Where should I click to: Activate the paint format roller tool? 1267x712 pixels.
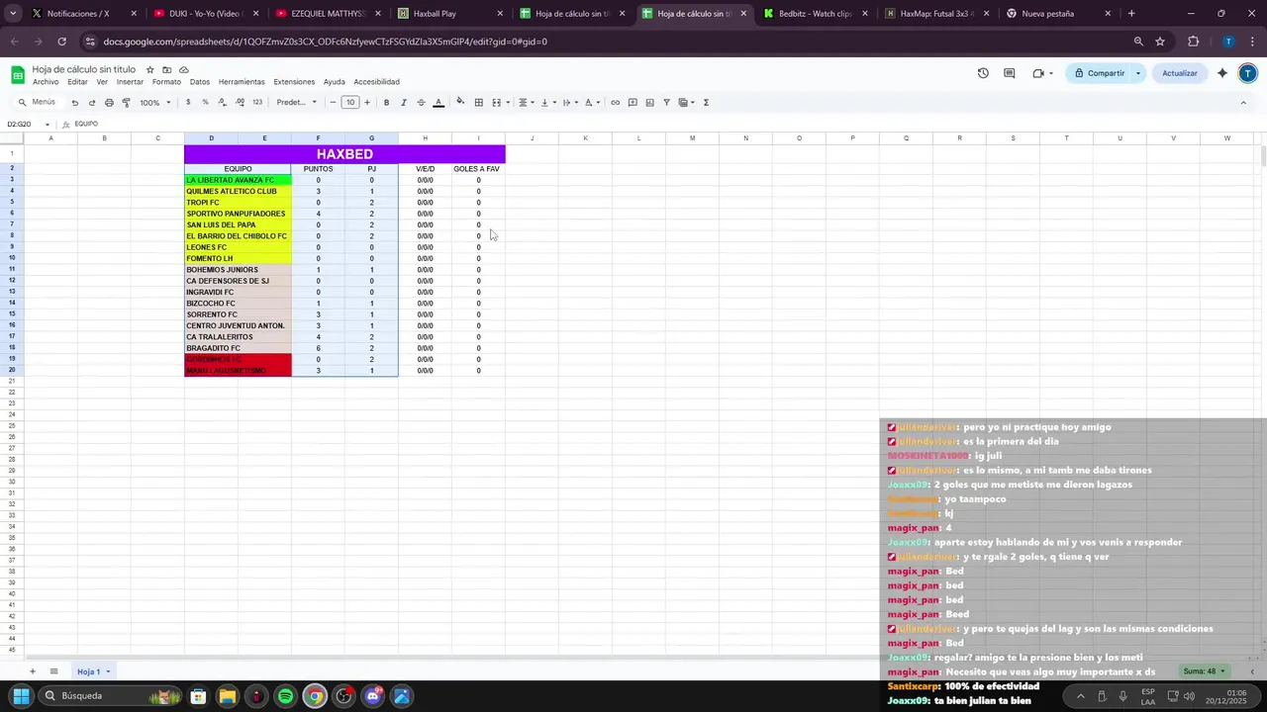(126, 103)
